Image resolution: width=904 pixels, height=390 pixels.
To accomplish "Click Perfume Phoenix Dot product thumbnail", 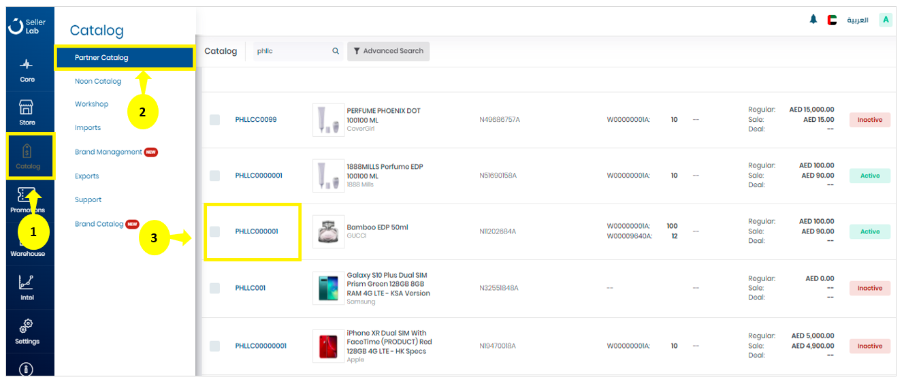I will (x=328, y=120).
